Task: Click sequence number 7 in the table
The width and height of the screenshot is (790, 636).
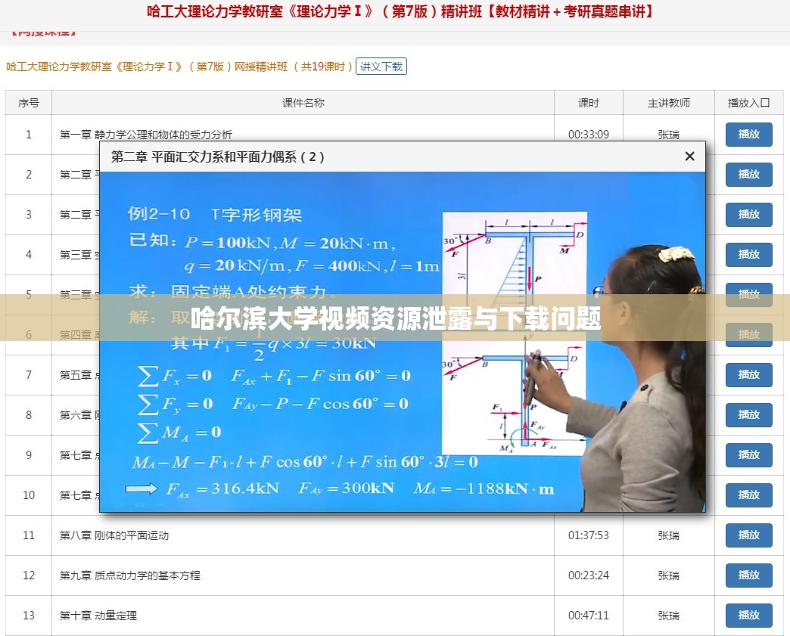Action: tap(29, 374)
